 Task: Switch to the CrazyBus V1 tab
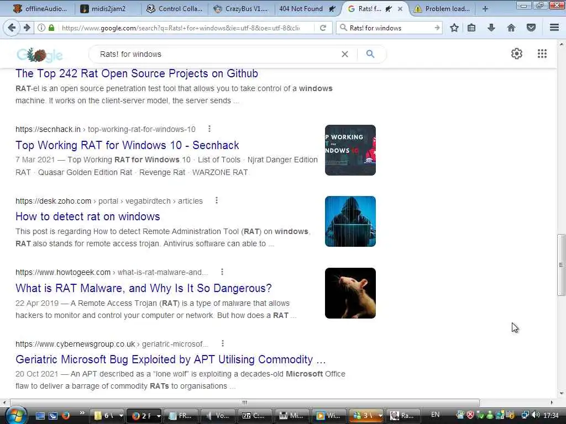click(241, 9)
